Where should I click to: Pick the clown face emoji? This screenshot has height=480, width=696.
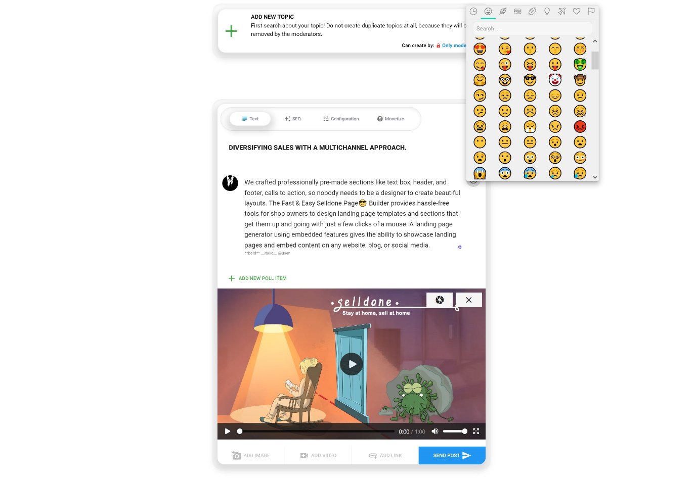pos(555,80)
